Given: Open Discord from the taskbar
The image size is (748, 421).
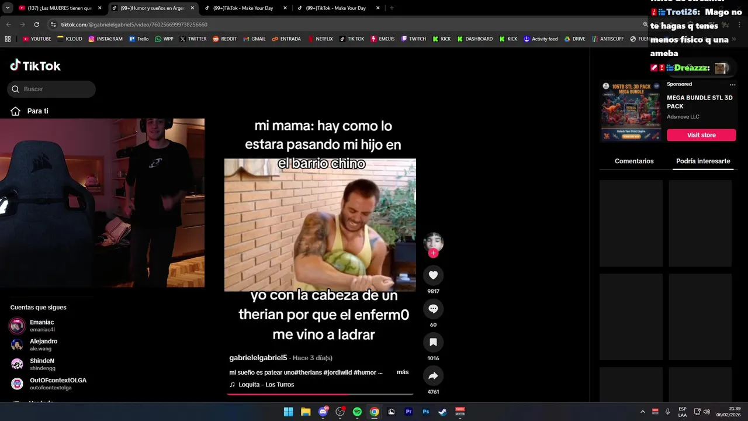Looking at the screenshot, I should point(323,412).
